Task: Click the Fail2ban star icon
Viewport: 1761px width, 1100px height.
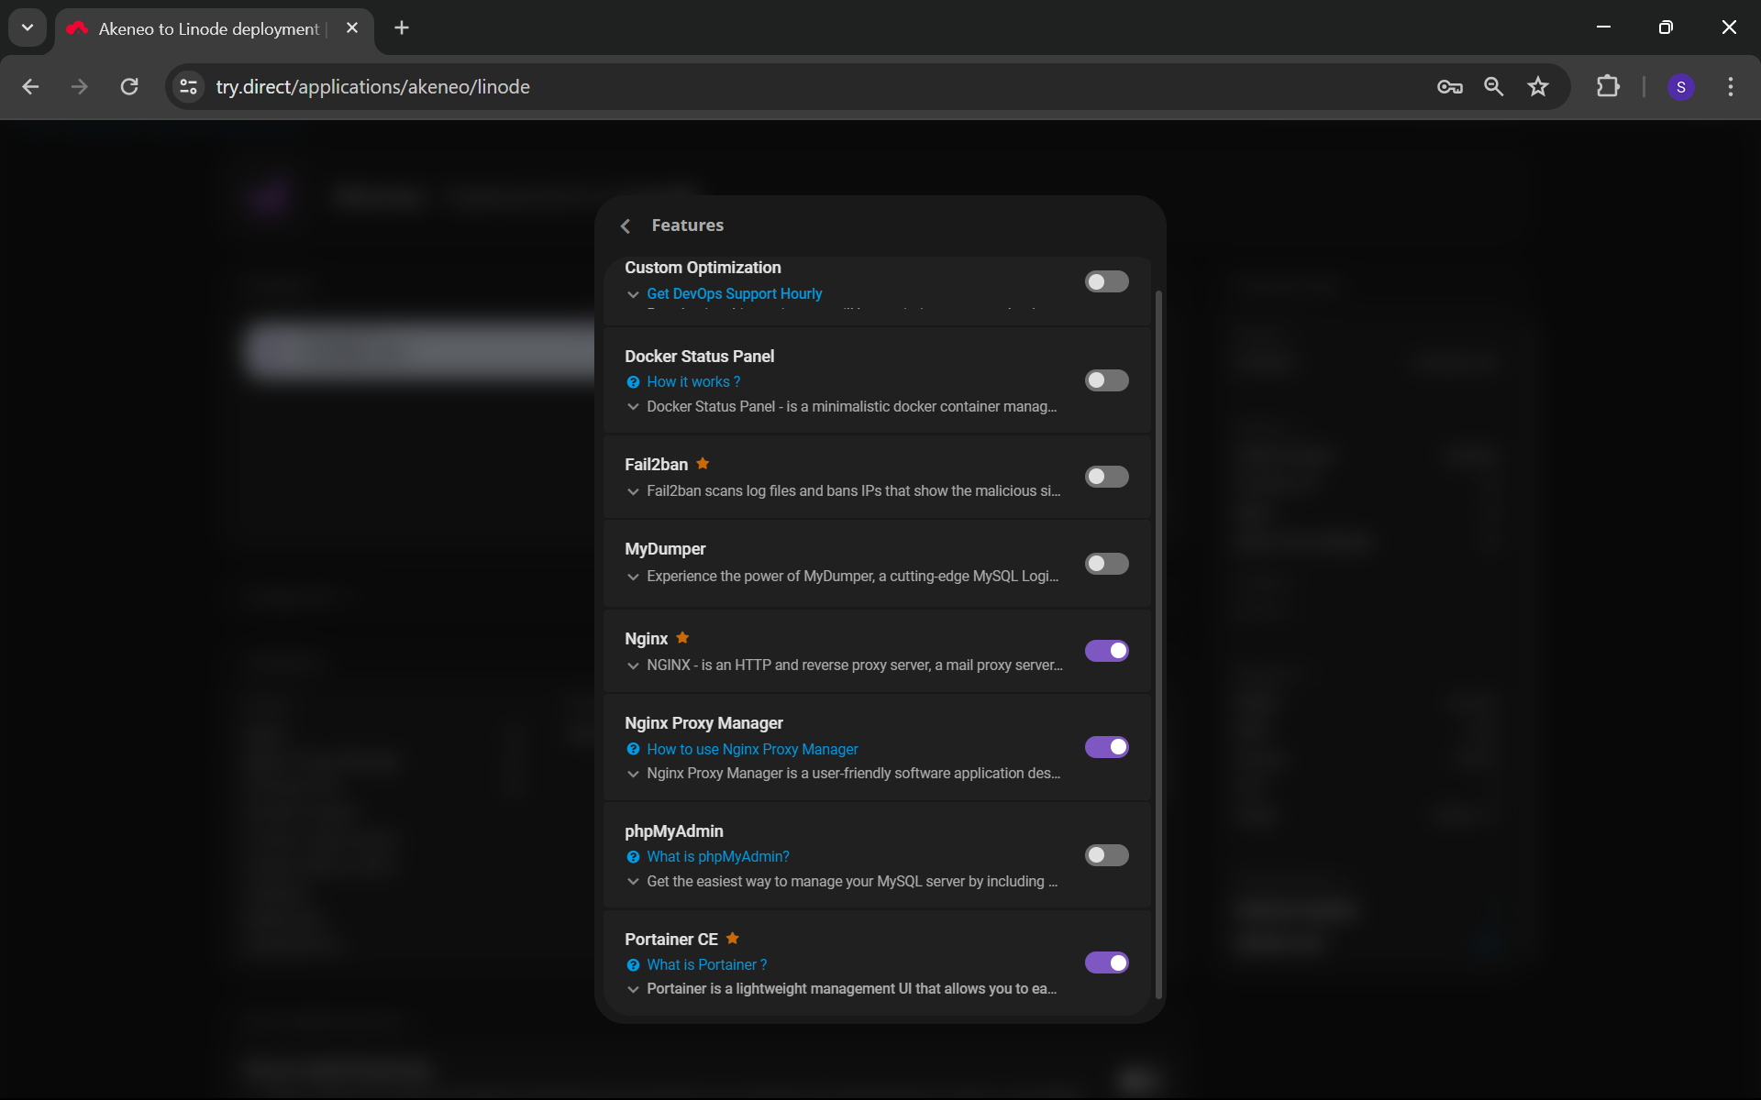Action: [x=703, y=463]
